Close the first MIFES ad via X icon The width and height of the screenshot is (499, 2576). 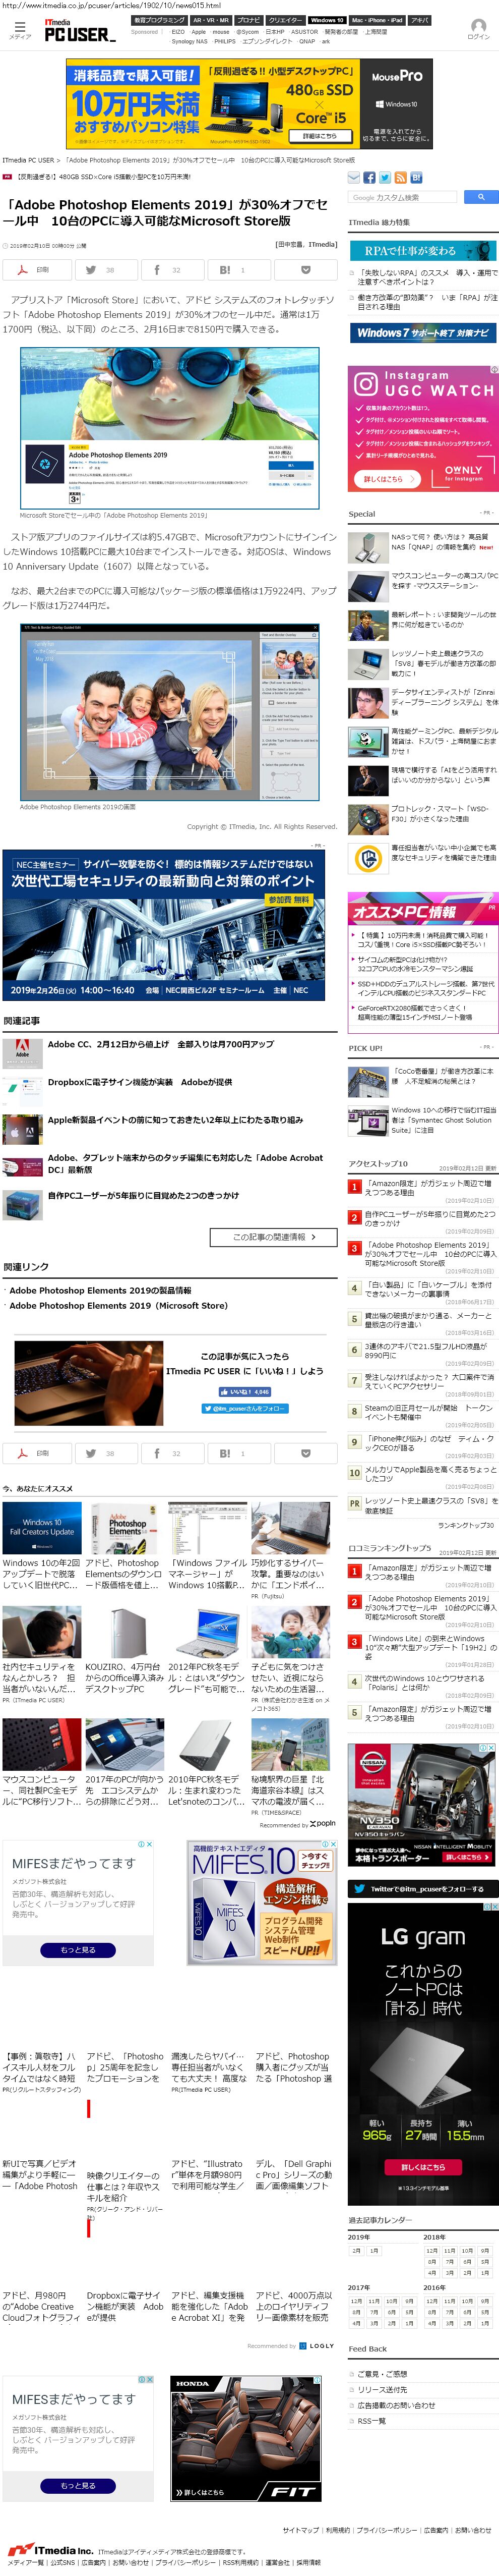pyautogui.click(x=149, y=1844)
